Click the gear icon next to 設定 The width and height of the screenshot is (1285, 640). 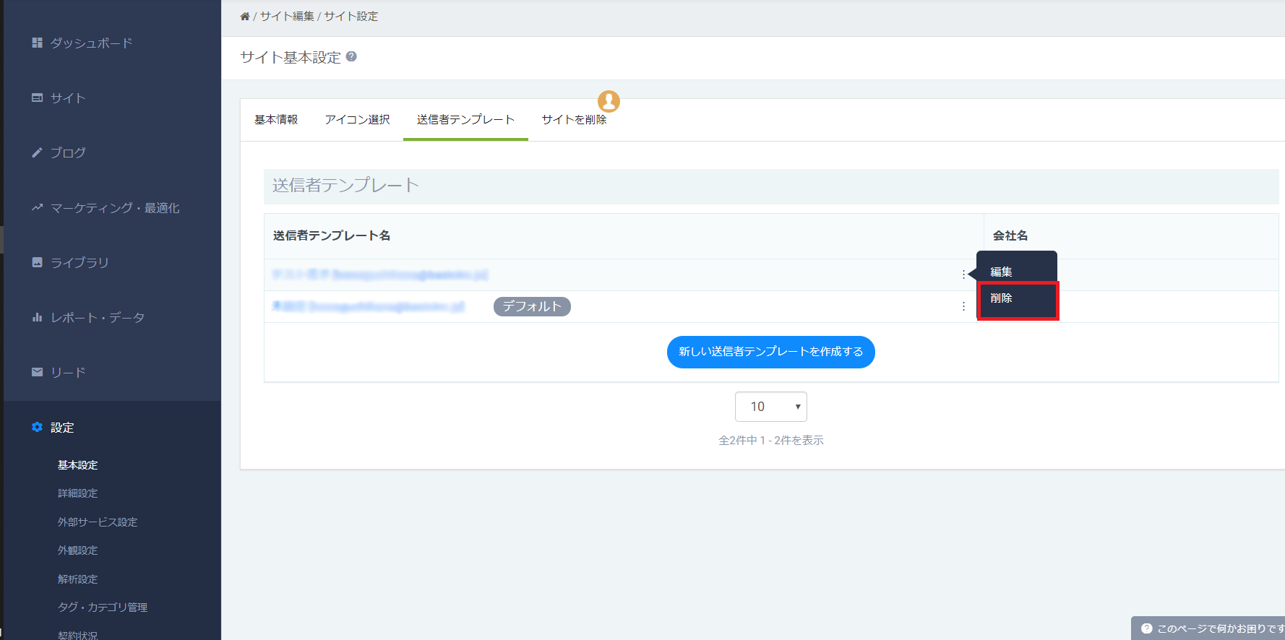pyautogui.click(x=37, y=427)
